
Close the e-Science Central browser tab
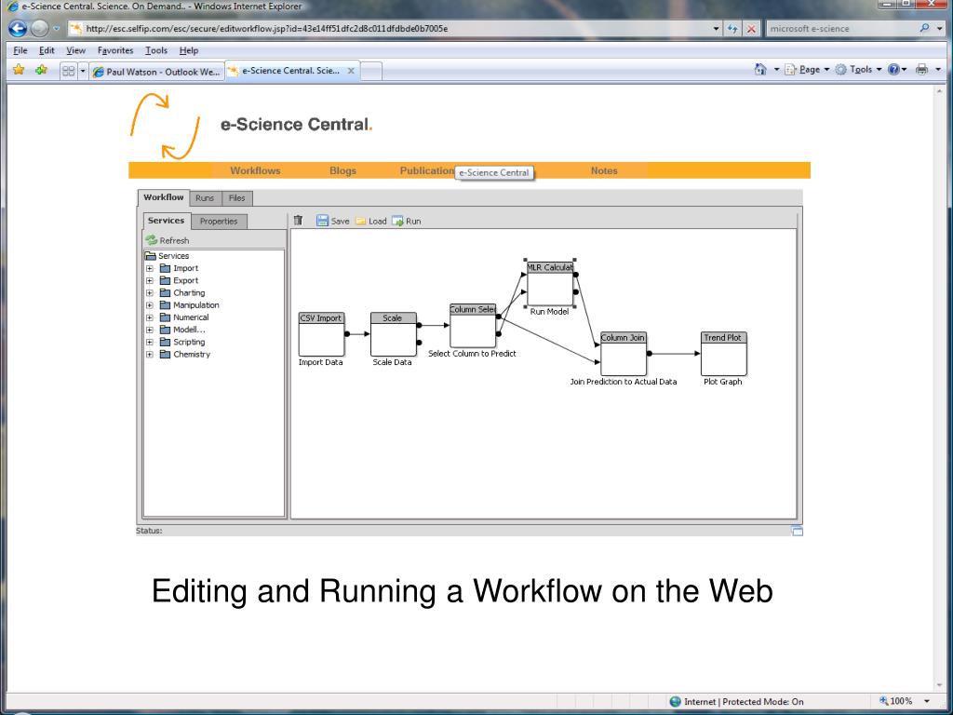351,71
